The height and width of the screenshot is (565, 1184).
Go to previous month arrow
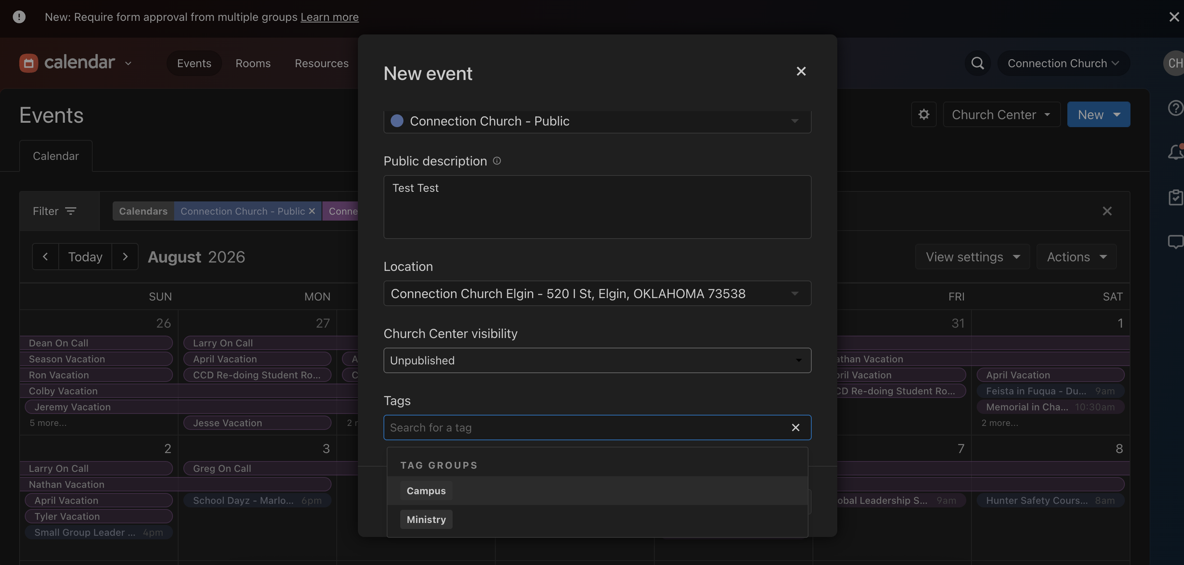45,257
